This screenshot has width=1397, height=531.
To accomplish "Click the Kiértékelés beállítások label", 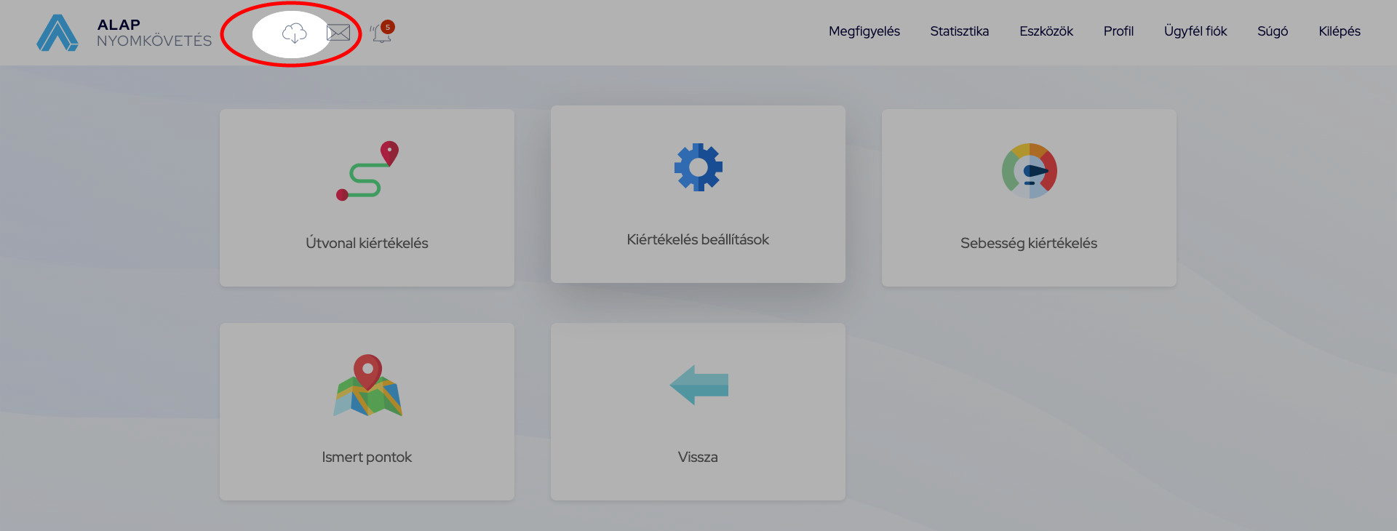I will 698,239.
